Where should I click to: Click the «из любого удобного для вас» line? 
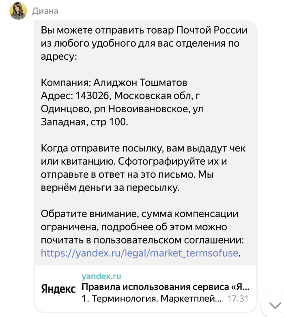[x=140, y=43]
